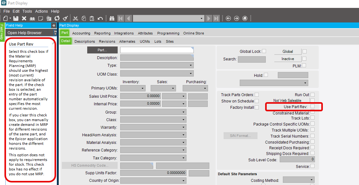Click the Search text field
The width and height of the screenshot is (359, 185).
[251, 59]
